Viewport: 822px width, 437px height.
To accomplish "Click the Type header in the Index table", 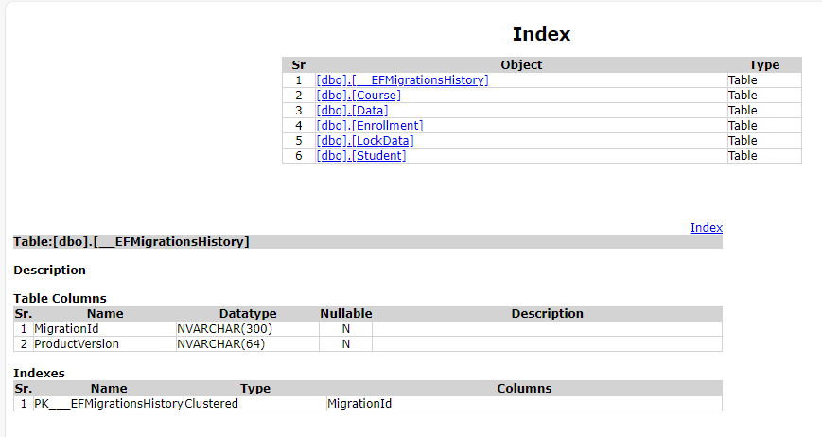I will (x=764, y=65).
